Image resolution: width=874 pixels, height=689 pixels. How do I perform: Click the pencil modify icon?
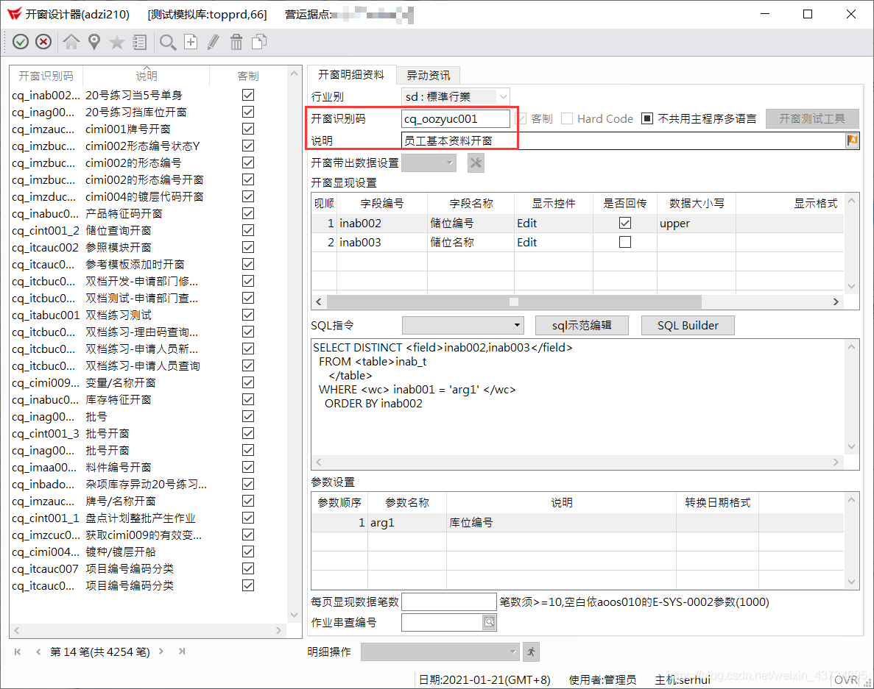pyautogui.click(x=214, y=42)
